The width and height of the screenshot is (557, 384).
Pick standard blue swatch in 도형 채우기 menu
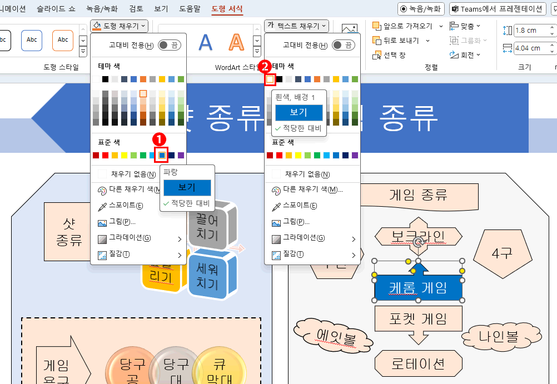point(162,155)
